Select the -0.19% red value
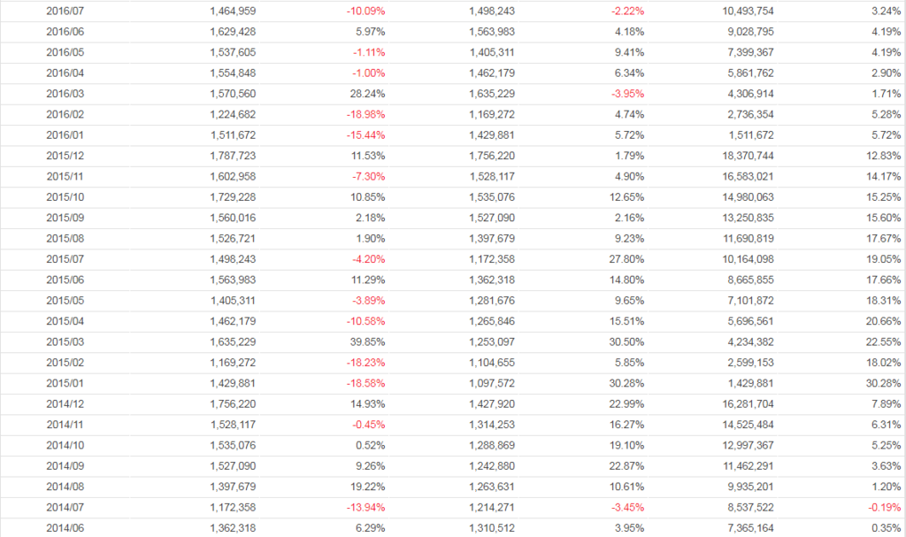Viewport: 906px width, 537px height. [x=887, y=508]
